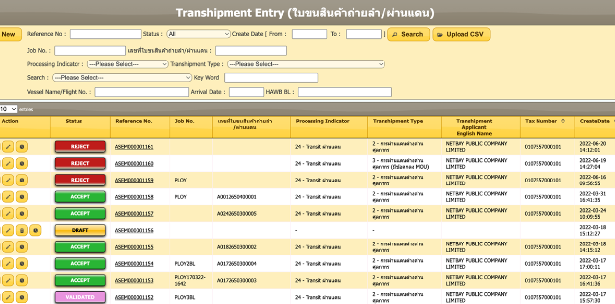615x304 pixels.
Task: Open reference link ASEM000001157
Action: click(x=134, y=214)
